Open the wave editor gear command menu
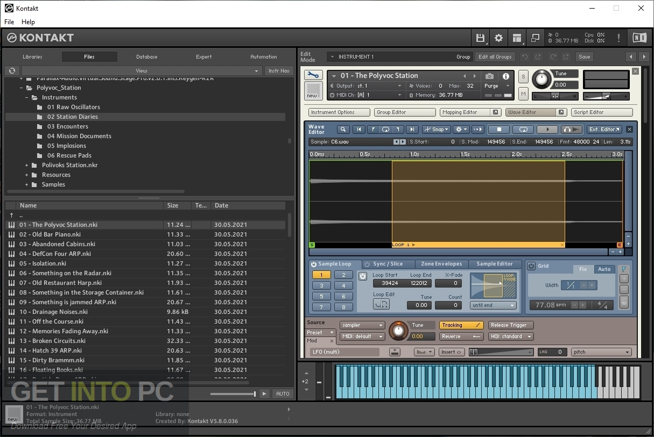654x437 pixels. [461, 130]
